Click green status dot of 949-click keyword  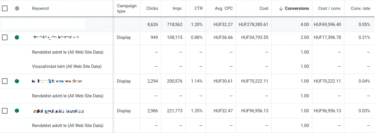click(x=17, y=37)
